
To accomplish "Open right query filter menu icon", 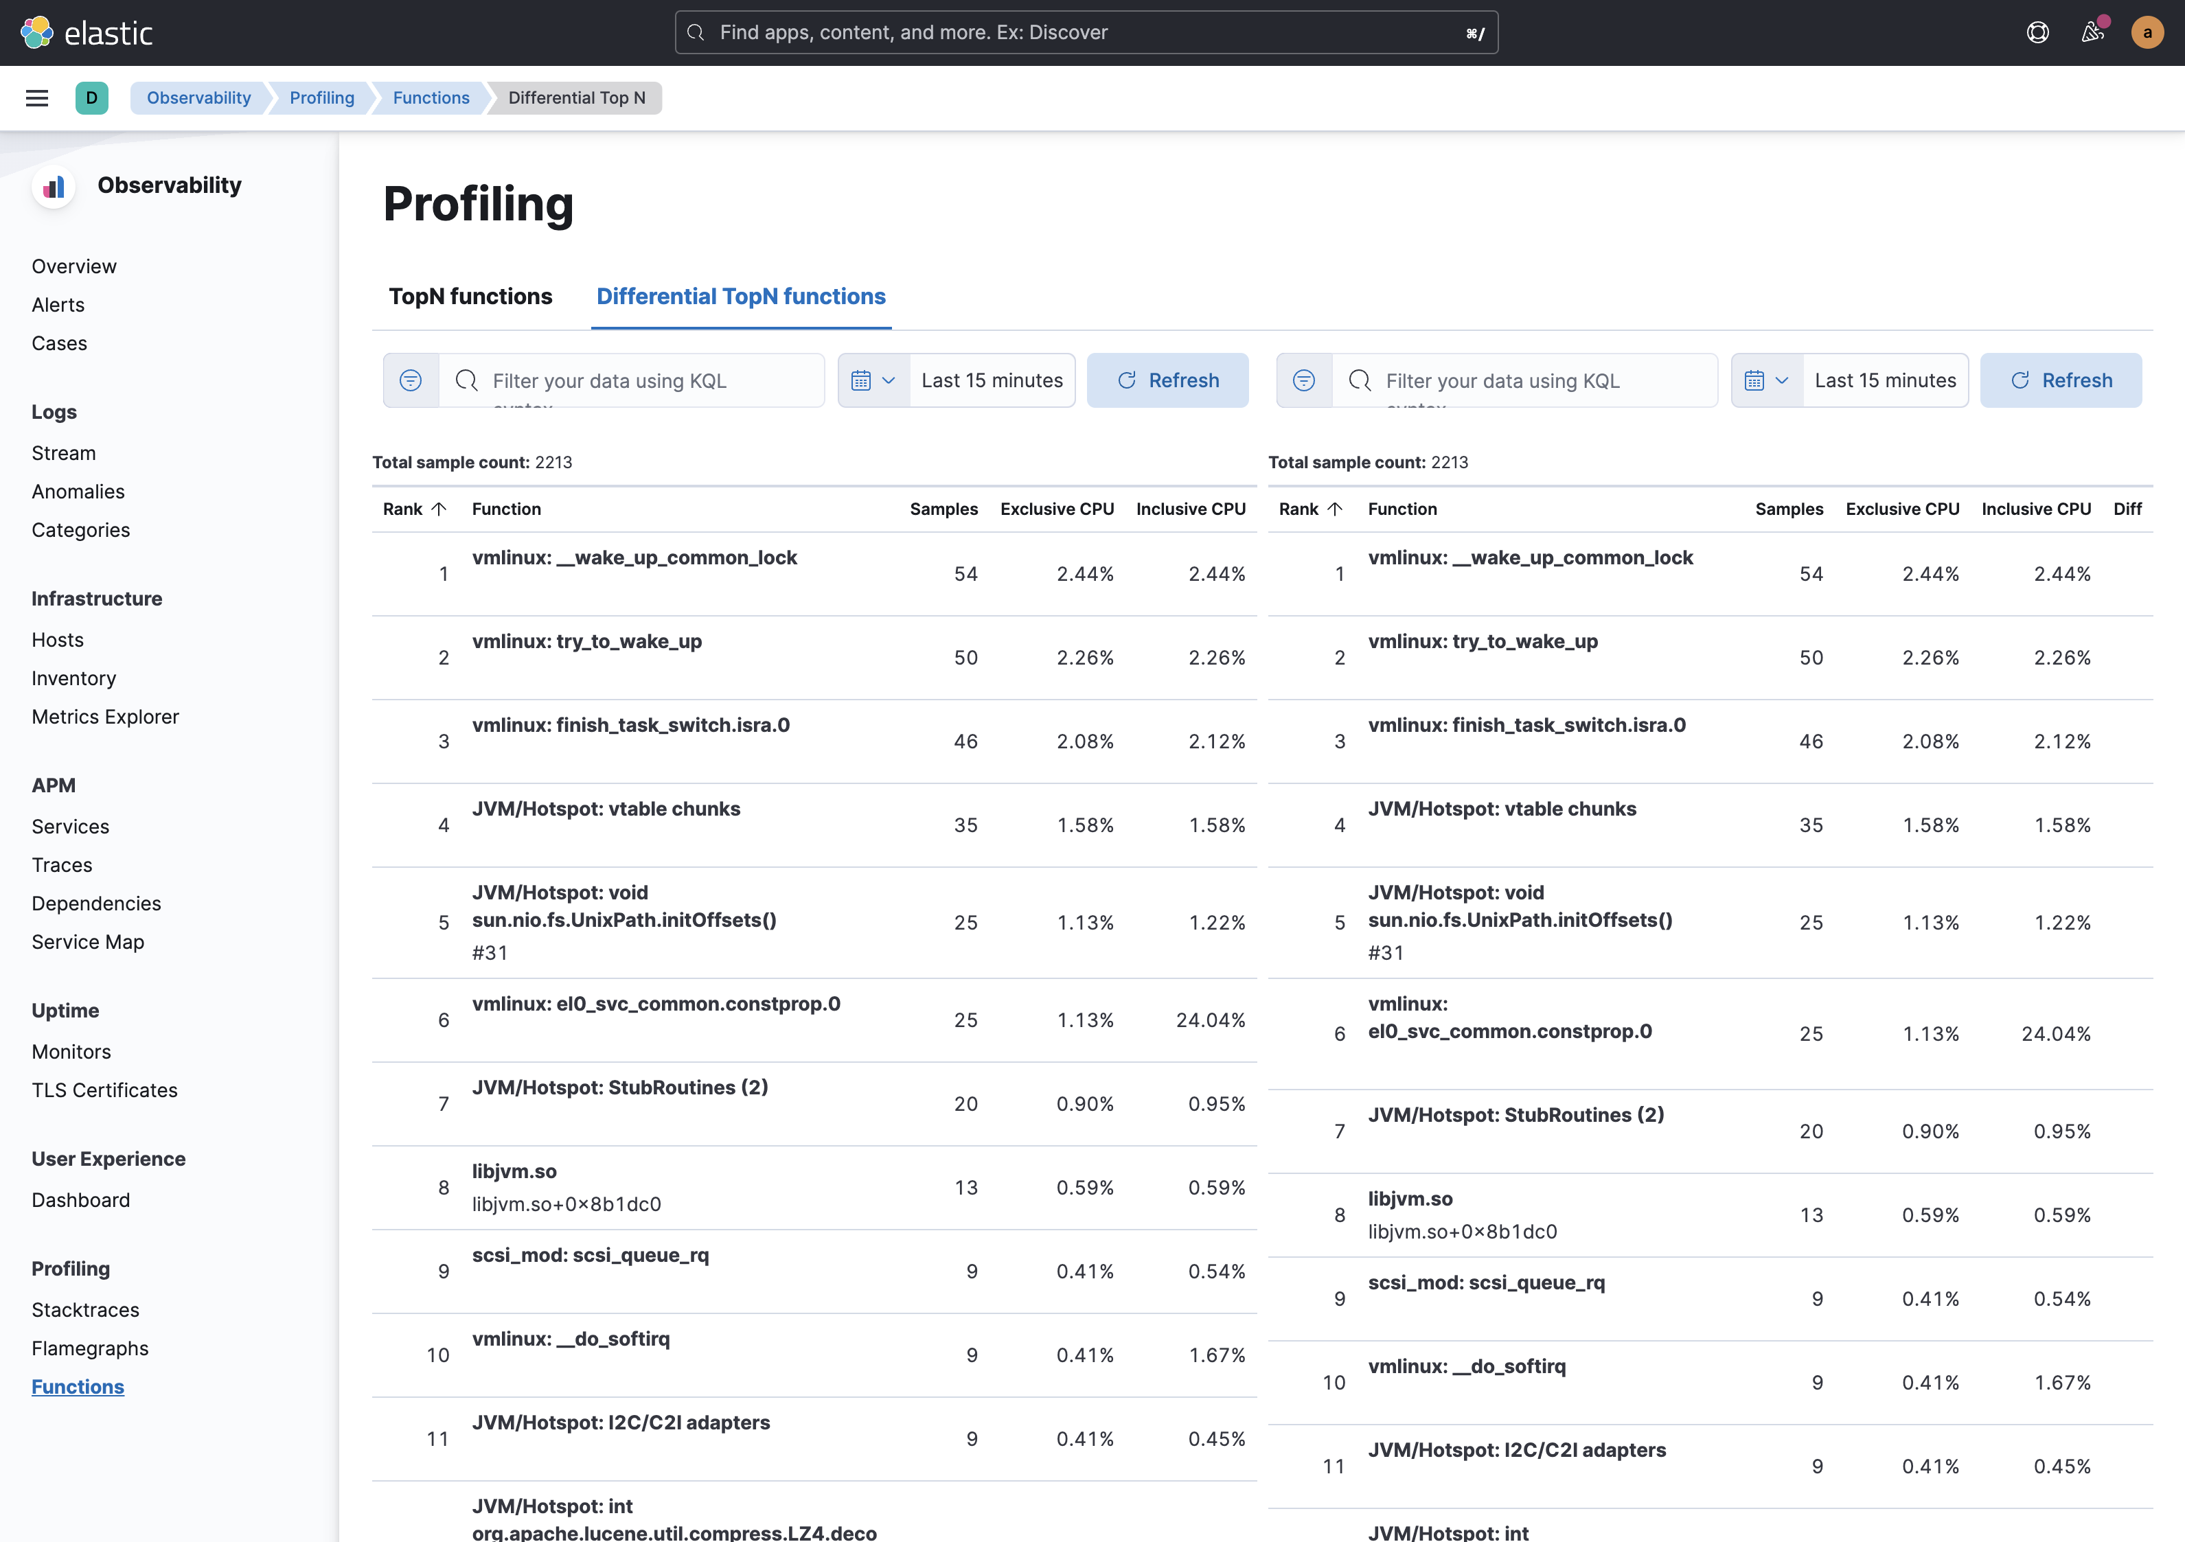I will point(1304,380).
